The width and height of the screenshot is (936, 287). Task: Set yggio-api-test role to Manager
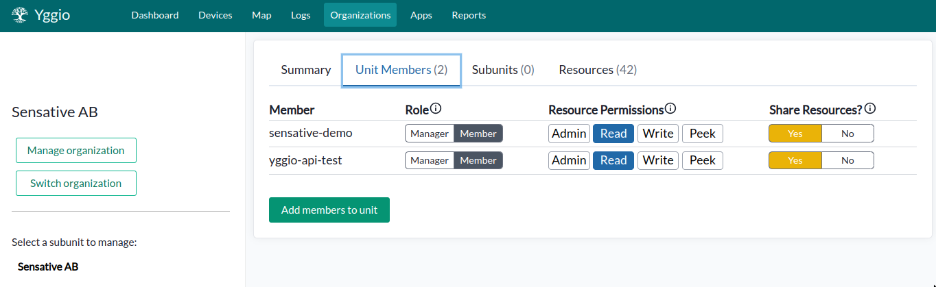[430, 160]
